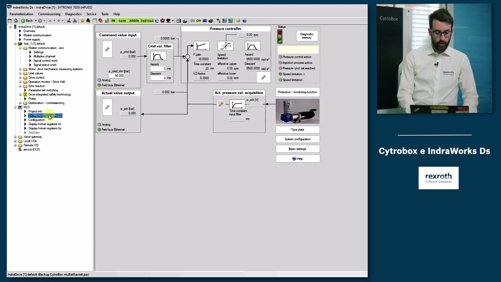This screenshot has height=282, width=501.
Task: Click the red circle X clear error icon
Action: tap(162, 20)
